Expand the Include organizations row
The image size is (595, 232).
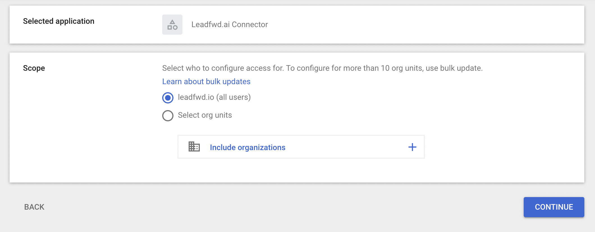pyautogui.click(x=301, y=147)
